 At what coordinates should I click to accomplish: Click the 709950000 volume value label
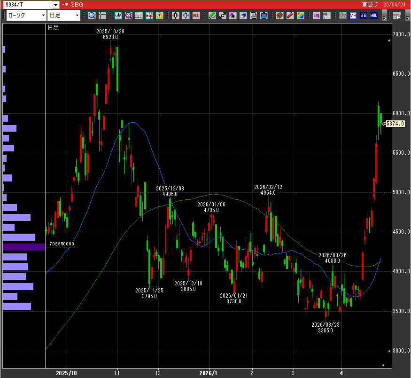coord(62,244)
